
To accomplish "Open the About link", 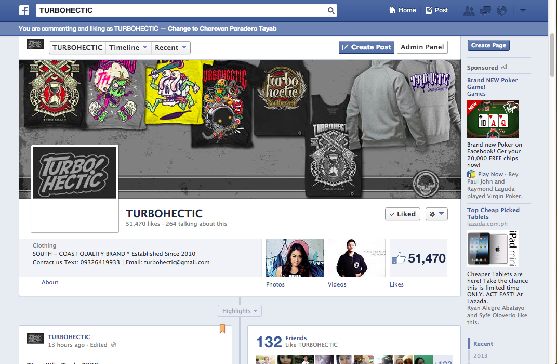I will click(x=50, y=282).
